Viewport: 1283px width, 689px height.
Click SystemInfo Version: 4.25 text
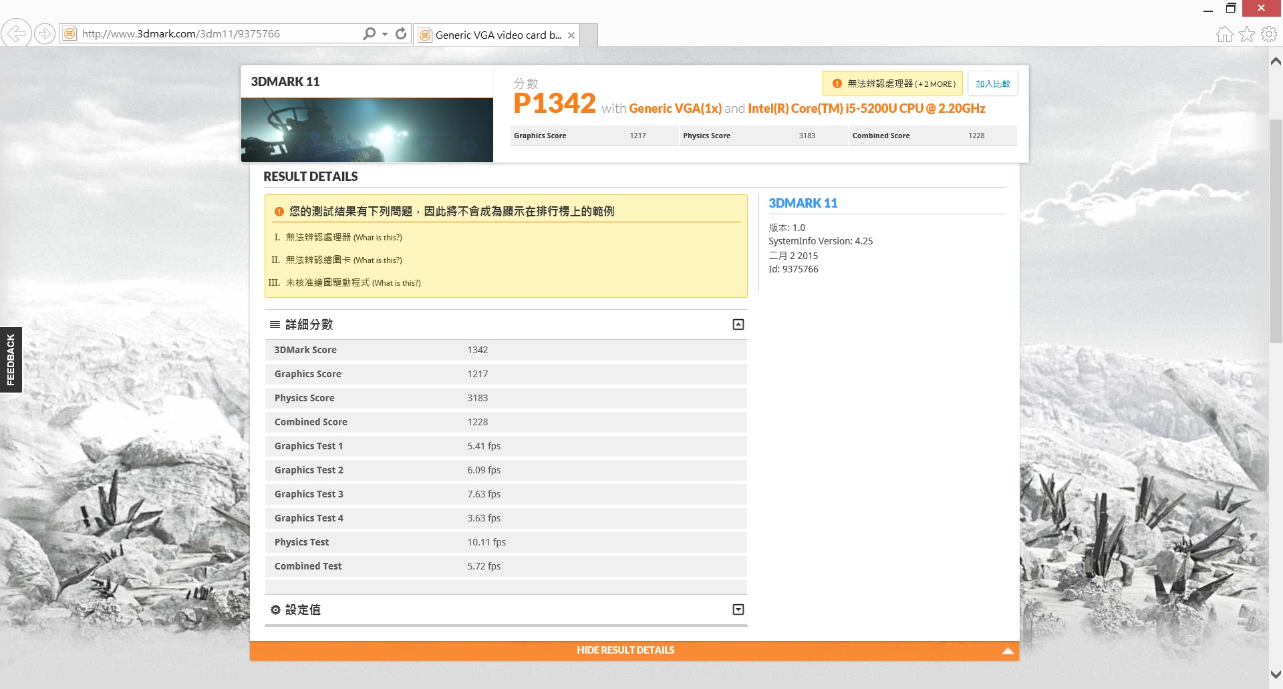(821, 241)
